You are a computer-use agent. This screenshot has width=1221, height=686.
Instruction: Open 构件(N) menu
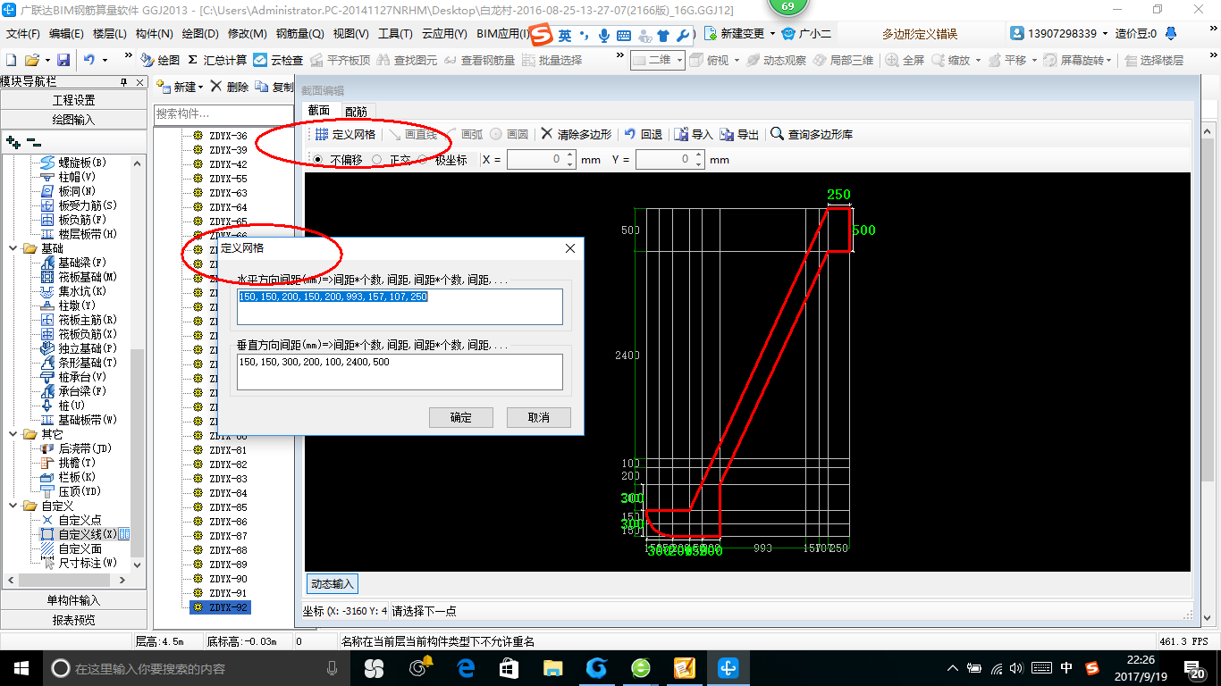(154, 34)
